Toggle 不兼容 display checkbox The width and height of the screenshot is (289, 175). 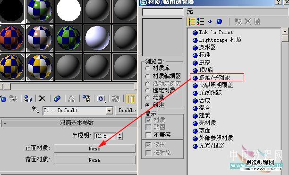pos(148,135)
